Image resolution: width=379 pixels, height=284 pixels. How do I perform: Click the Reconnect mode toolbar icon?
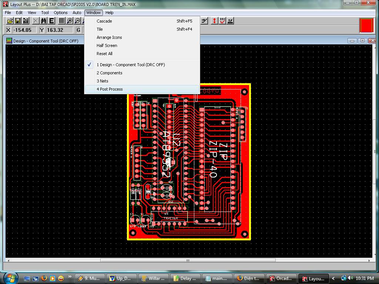pyautogui.click(x=204, y=21)
